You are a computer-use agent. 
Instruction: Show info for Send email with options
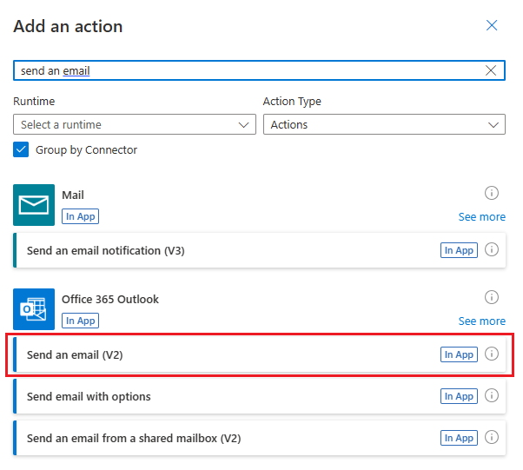[491, 396]
